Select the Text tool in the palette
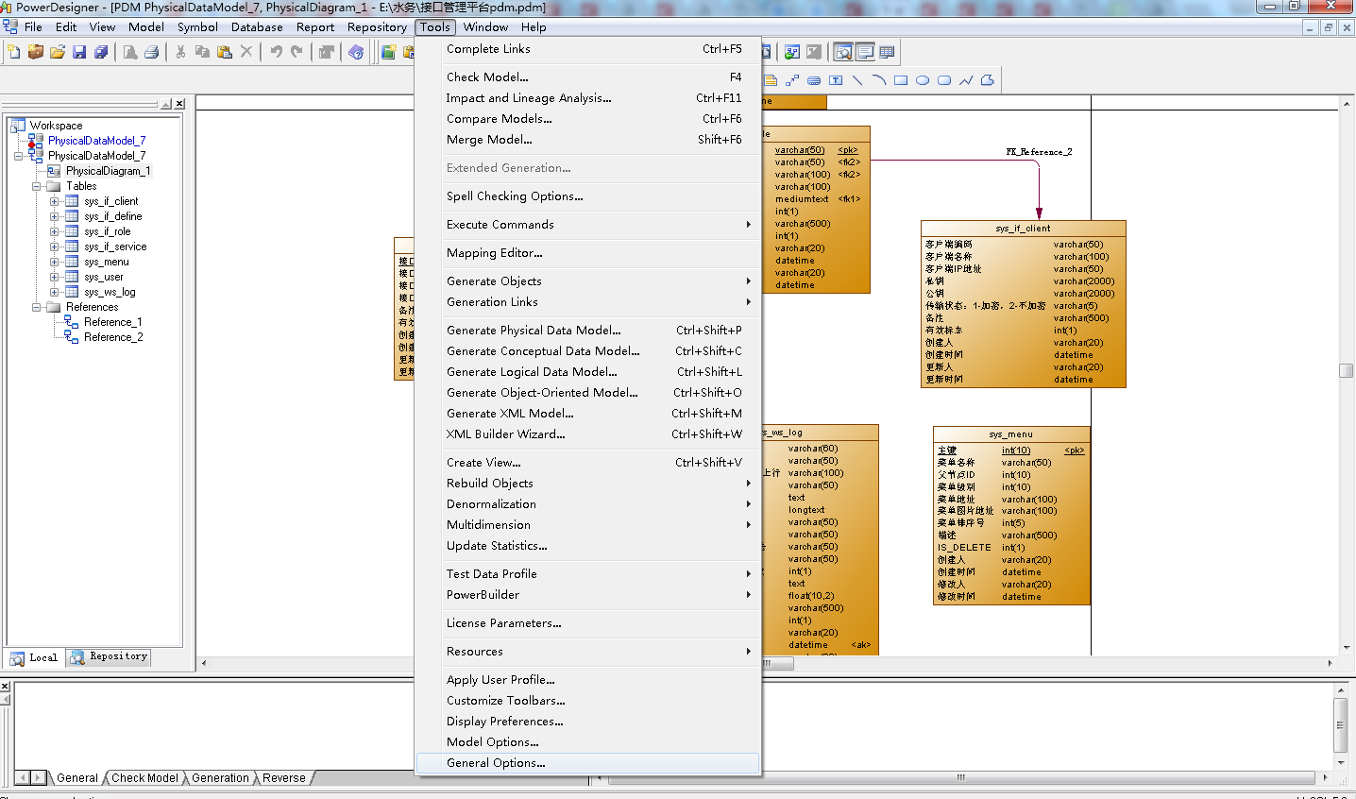The image size is (1356, 799). pyautogui.click(x=836, y=79)
